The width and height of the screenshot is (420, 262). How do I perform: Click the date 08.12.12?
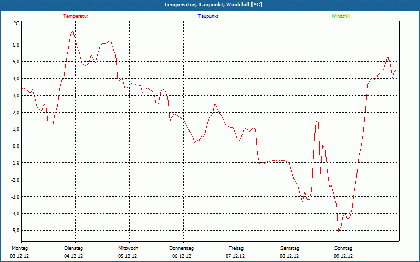[x=289, y=256]
